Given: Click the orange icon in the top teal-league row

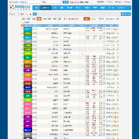Looking at the screenshot, I should [115, 29].
